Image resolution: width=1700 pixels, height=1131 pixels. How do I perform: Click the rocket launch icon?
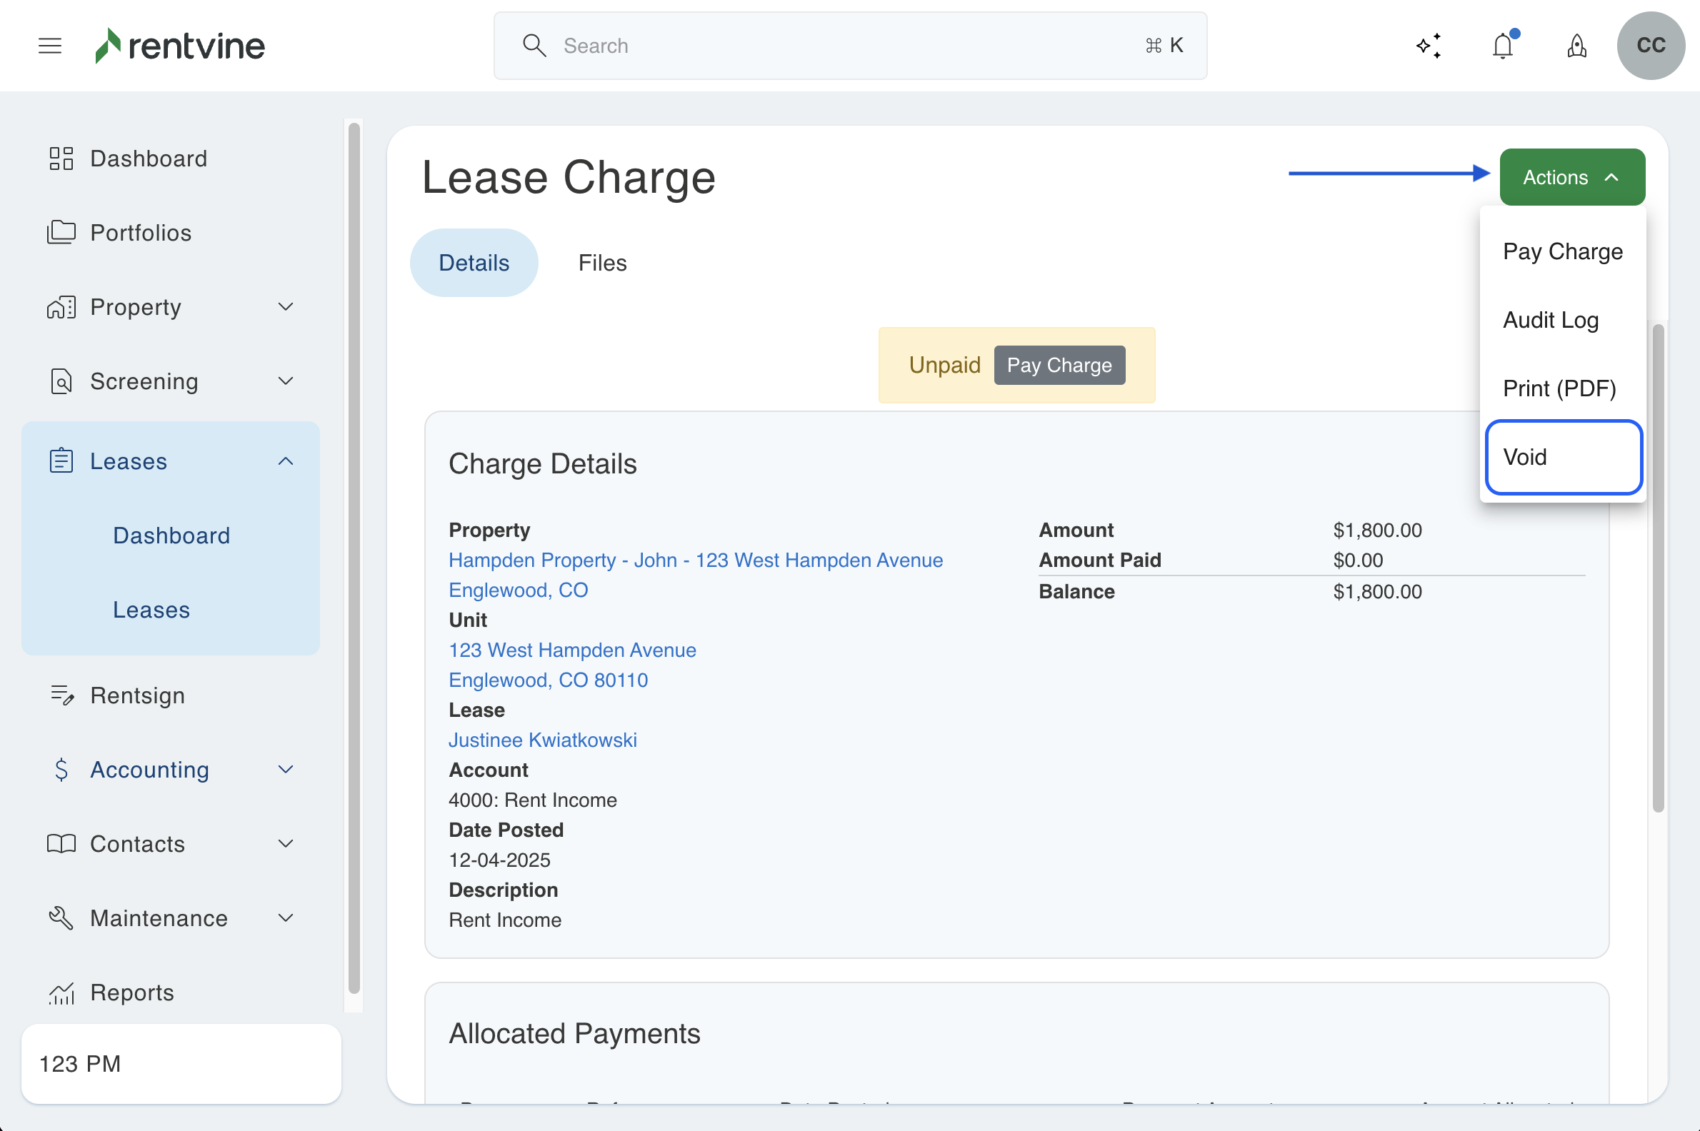click(x=1576, y=46)
